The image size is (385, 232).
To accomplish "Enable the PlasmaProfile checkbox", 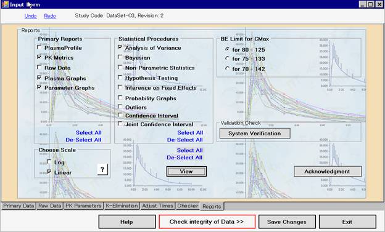I will (x=39, y=47).
